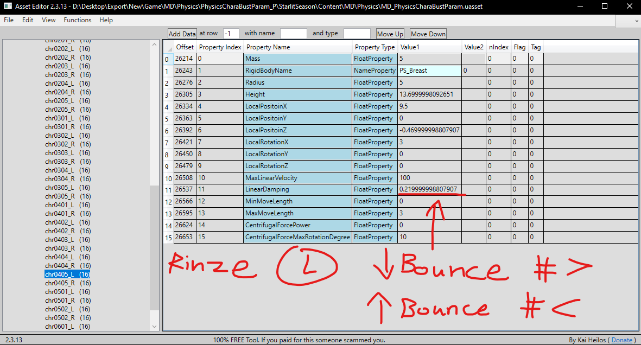This screenshot has height=345, width=641.
Task: Select the LocalRotationX property name cell
Action: [x=297, y=142]
